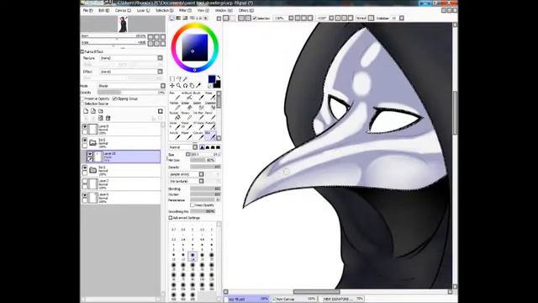Select the Lasso tool
This screenshot has width=538, height=303.
tap(179, 79)
